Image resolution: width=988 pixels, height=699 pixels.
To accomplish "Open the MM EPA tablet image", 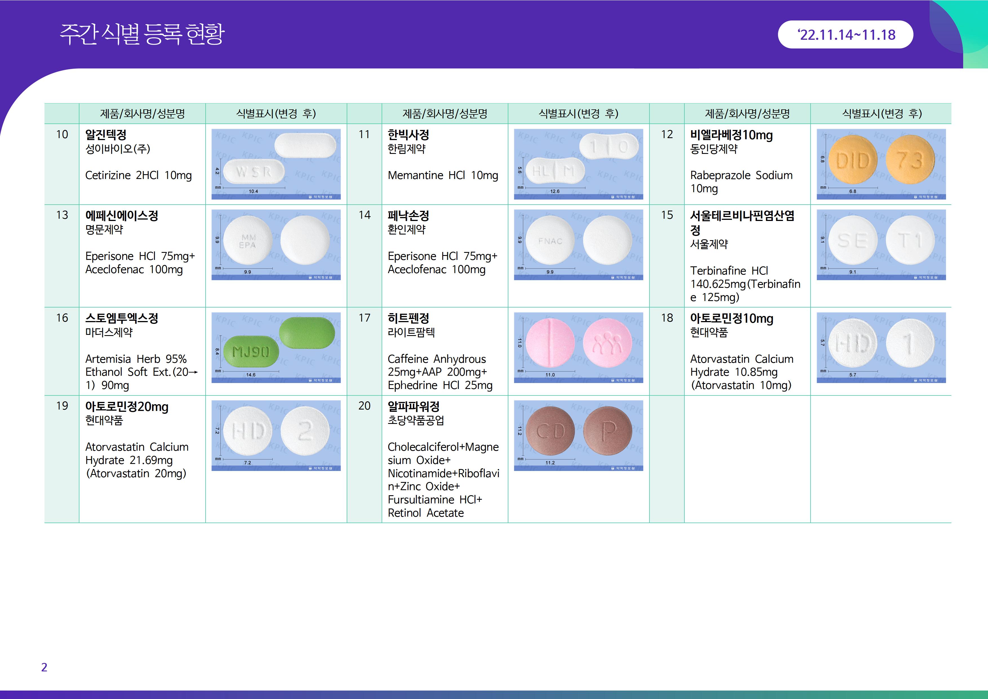I will 276,244.
